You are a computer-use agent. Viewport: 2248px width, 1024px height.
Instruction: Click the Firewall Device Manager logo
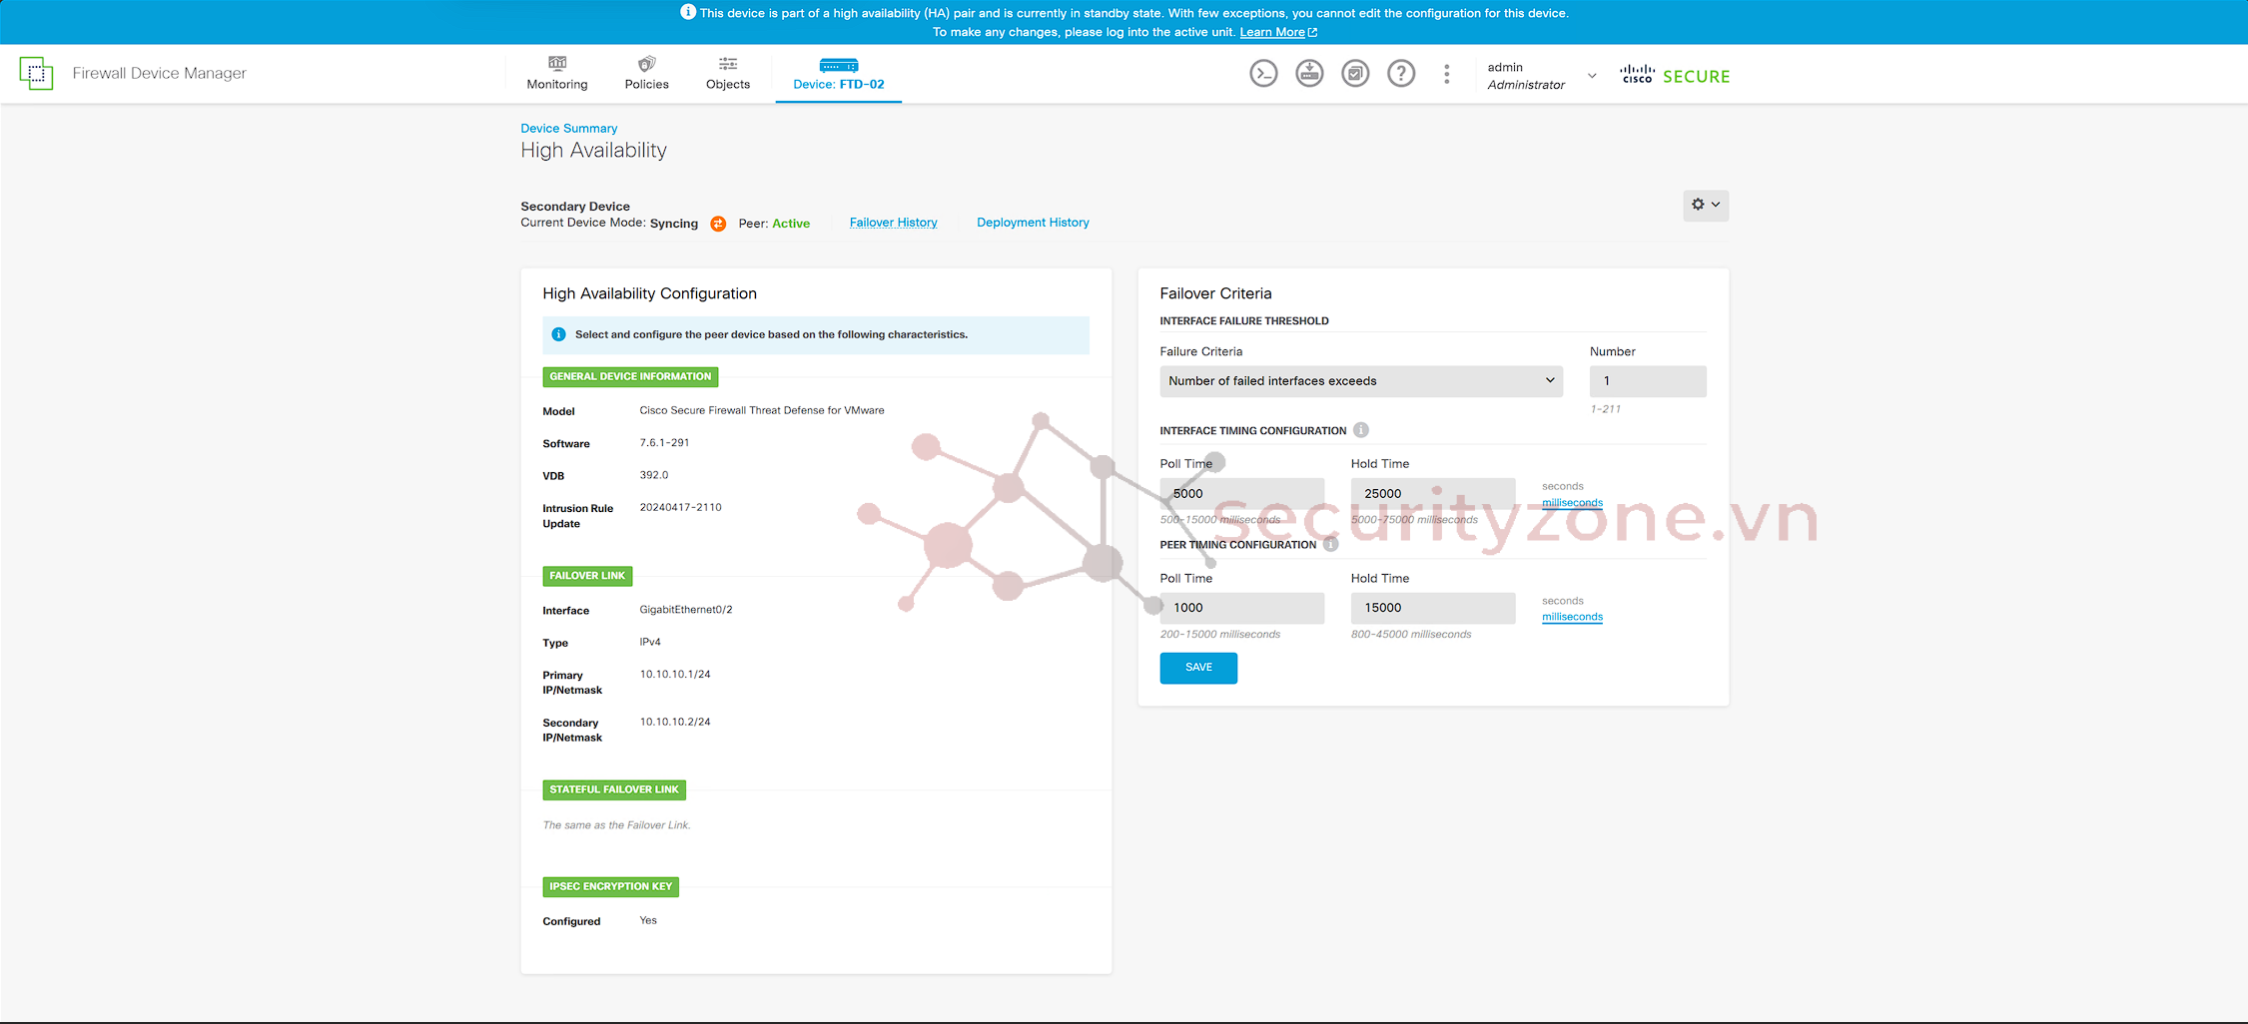click(x=36, y=74)
